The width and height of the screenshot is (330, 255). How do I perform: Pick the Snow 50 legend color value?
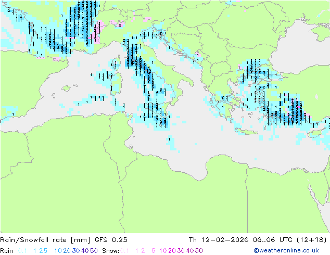point(199,251)
